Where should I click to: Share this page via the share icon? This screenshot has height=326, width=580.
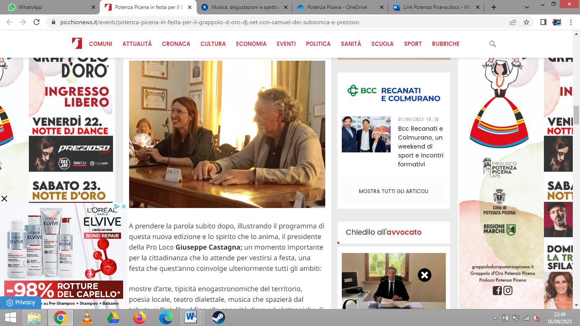tap(513, 22)
